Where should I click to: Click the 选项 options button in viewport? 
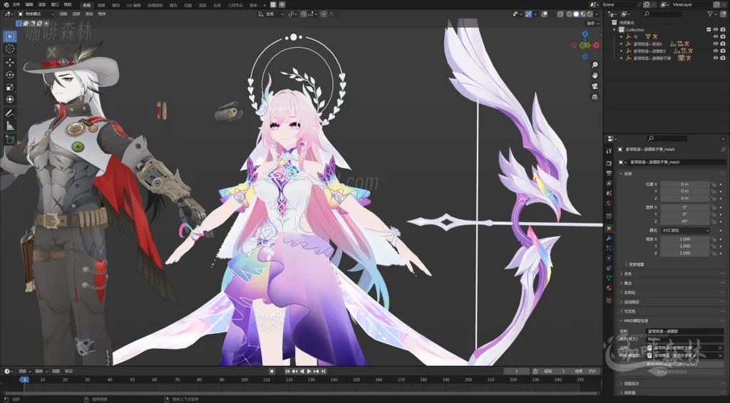click(x=592, y=23)
